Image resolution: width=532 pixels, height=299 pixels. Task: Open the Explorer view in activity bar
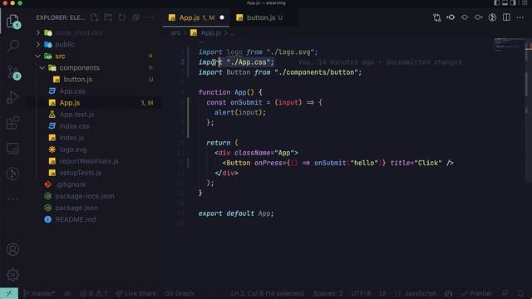pyautogui.click(x=13, y=21)
